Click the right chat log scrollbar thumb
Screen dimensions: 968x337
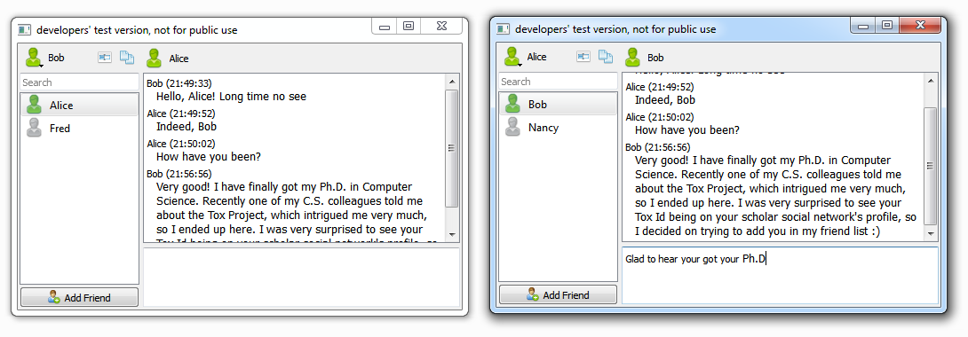pyautogui.click(x=931, y=166)
